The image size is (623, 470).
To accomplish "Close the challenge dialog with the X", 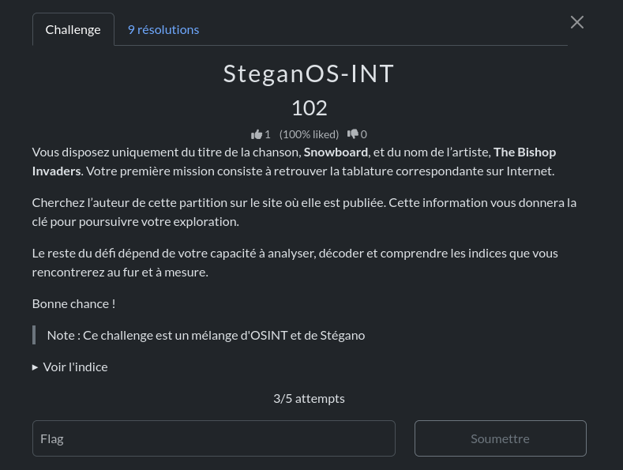I will (x=577, y=22).
